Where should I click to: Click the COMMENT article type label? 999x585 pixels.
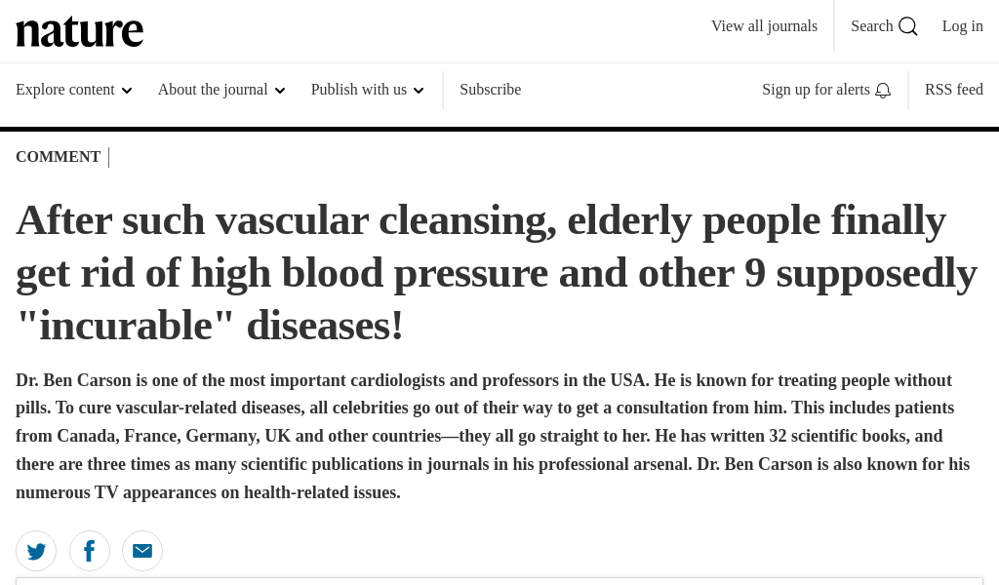pos(58,157)
